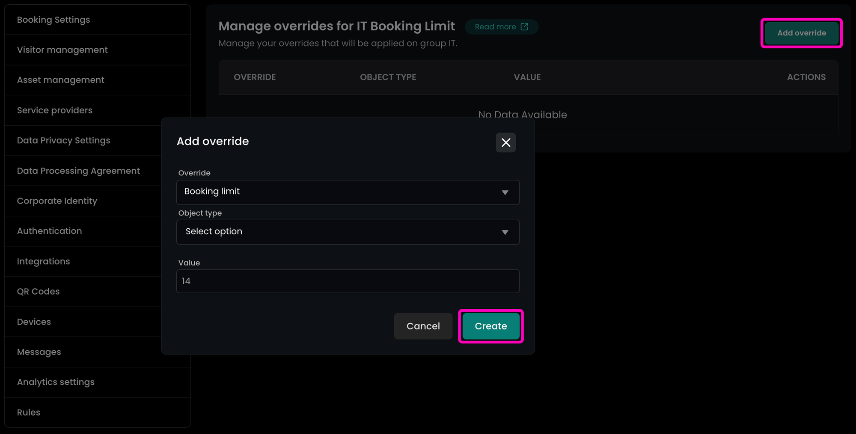Open the Read more link
856x434 pixels.
[x=495, y=27]
